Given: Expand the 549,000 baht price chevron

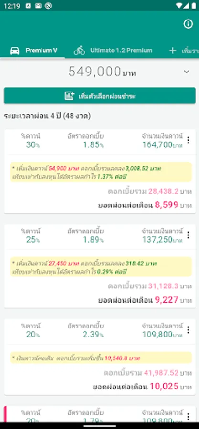Looking at the screenshot, I should tap(187, 72).
